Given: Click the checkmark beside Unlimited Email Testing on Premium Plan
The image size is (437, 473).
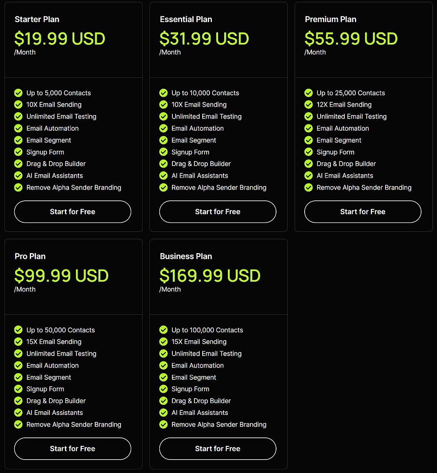Looking at the screenshot, I should 308,117.
